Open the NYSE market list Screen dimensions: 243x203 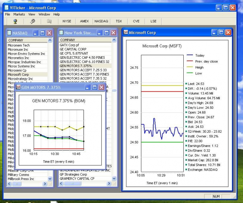(x=67, y=21)
